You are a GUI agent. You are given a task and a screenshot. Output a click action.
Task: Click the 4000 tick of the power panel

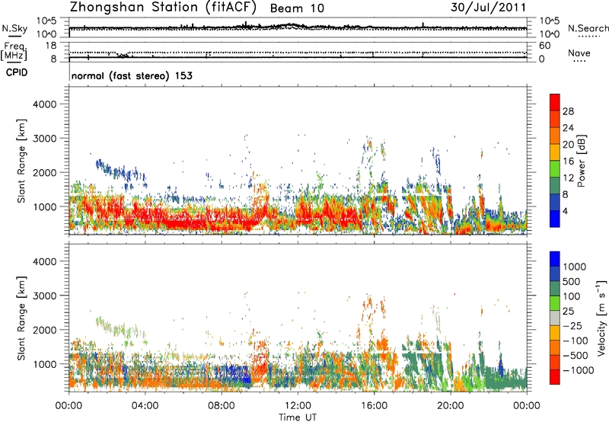[x=44, y=104]
